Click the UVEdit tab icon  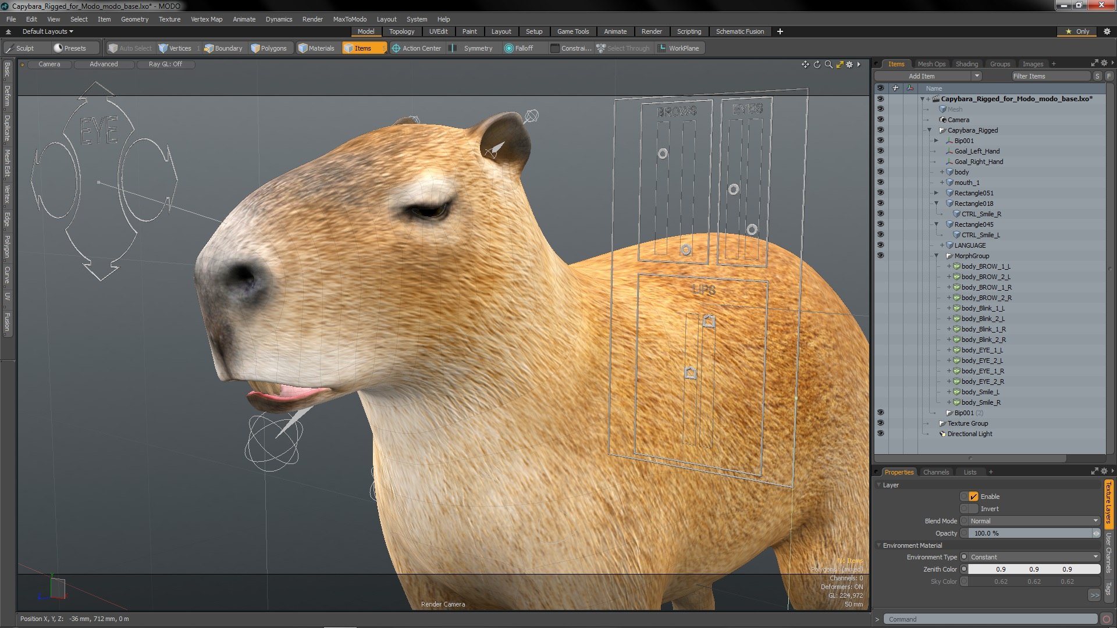[x=438, y=31]
